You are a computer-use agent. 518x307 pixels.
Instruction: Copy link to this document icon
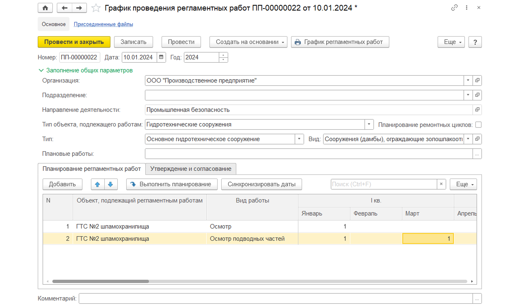pyautogui.click(x=454, y=8)
